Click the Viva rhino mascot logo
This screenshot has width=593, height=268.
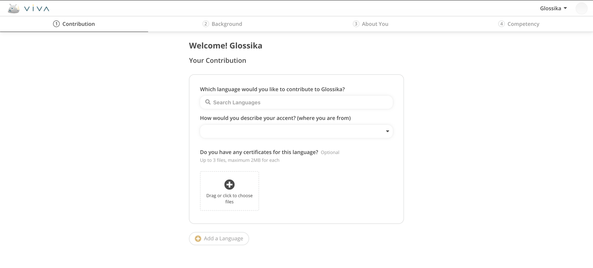[x=14, y=9]
